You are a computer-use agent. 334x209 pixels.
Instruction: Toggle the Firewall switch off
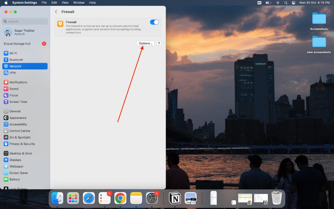pyautogui.click(x=154, y=22)
